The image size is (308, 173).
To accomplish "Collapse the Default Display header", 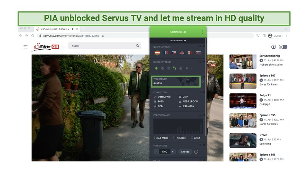I will (x=178, y=40).
